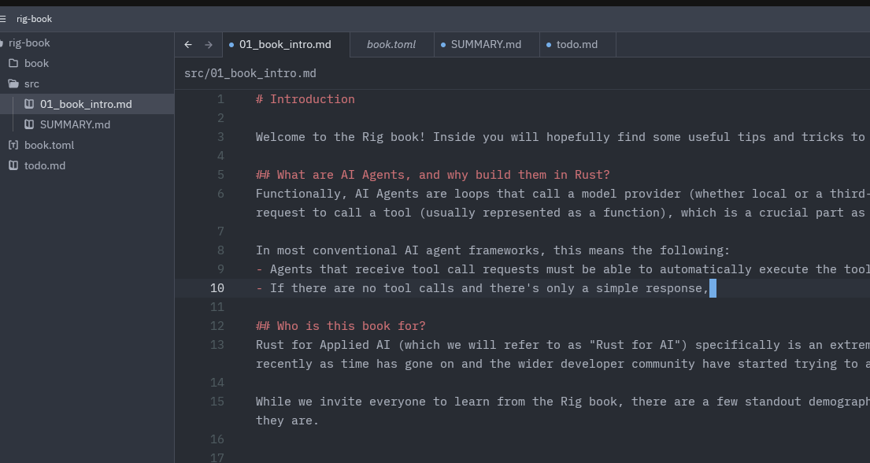The width and height of the screenshot is (870, 463).
Task: Click rig-book in the title bar
Action: (x=33, y=18)
